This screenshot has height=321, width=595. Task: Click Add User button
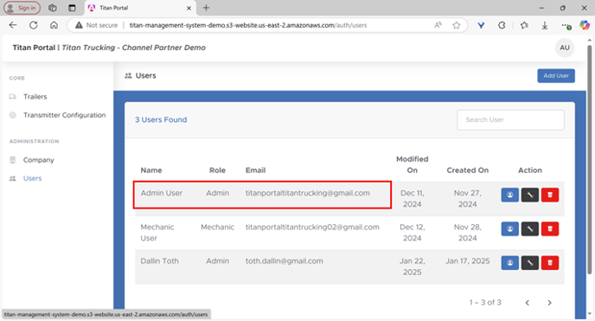click(556, 75)
